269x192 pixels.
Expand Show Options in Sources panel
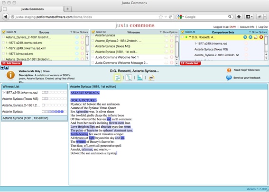(x=79, y=32)
